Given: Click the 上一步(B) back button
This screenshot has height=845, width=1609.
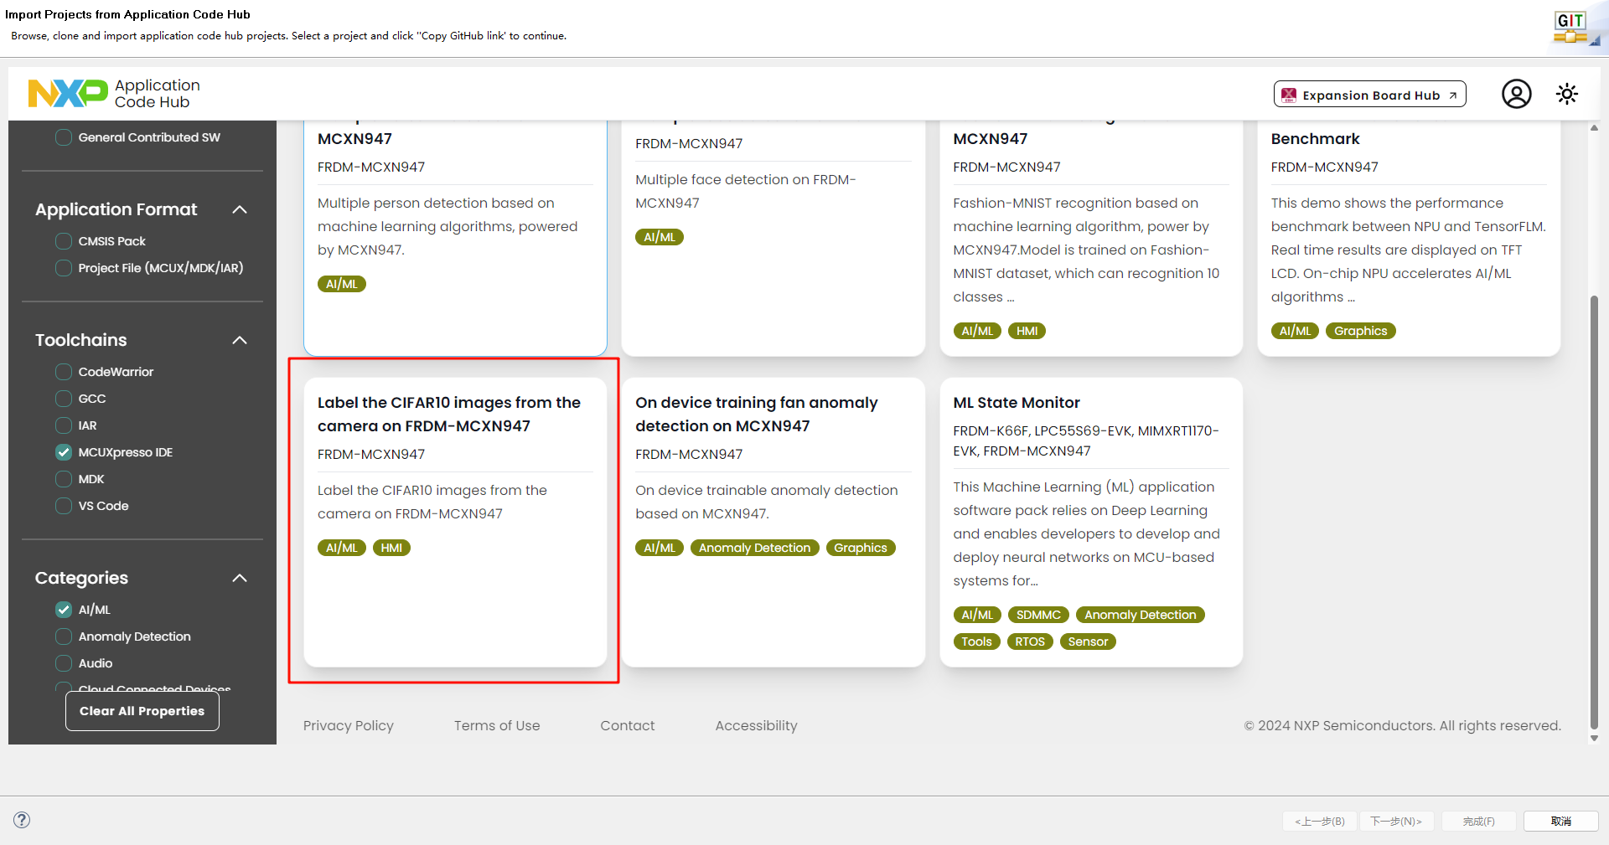Looking at the screenshot, I should [x=1320, y=821].
